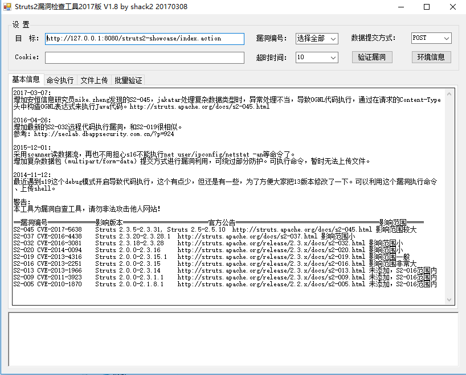Click the s2-020.html official advisory URL

point(271,250)
